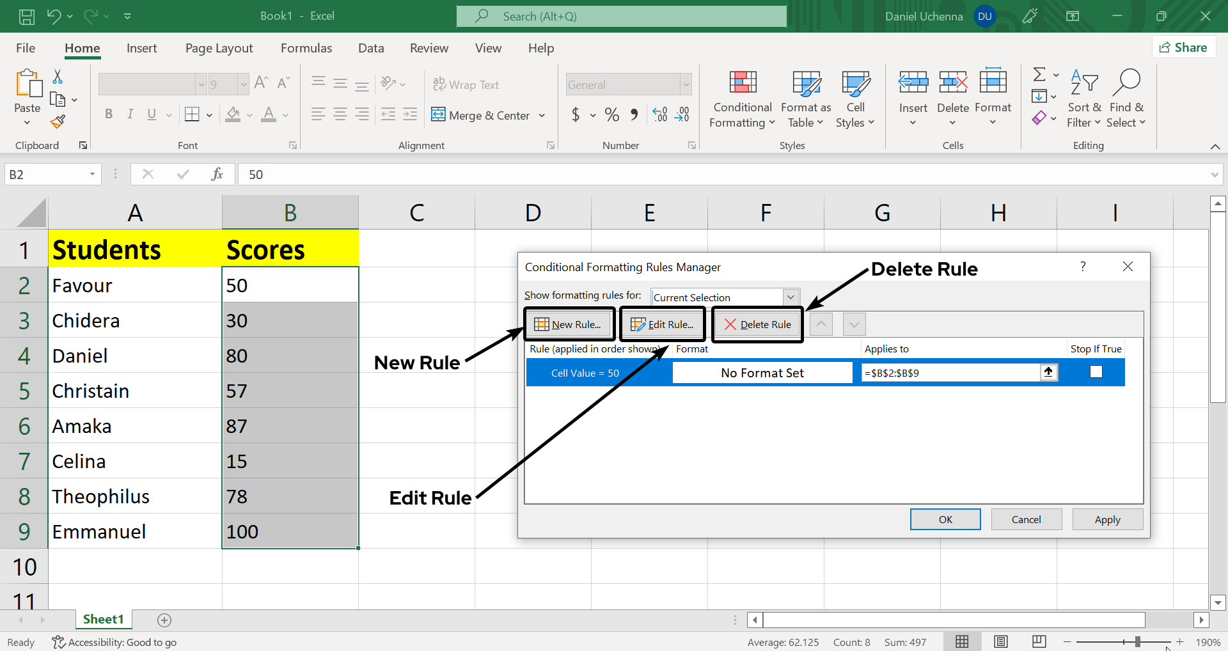Apply Percent Style from the Number group

coord(611,114)
